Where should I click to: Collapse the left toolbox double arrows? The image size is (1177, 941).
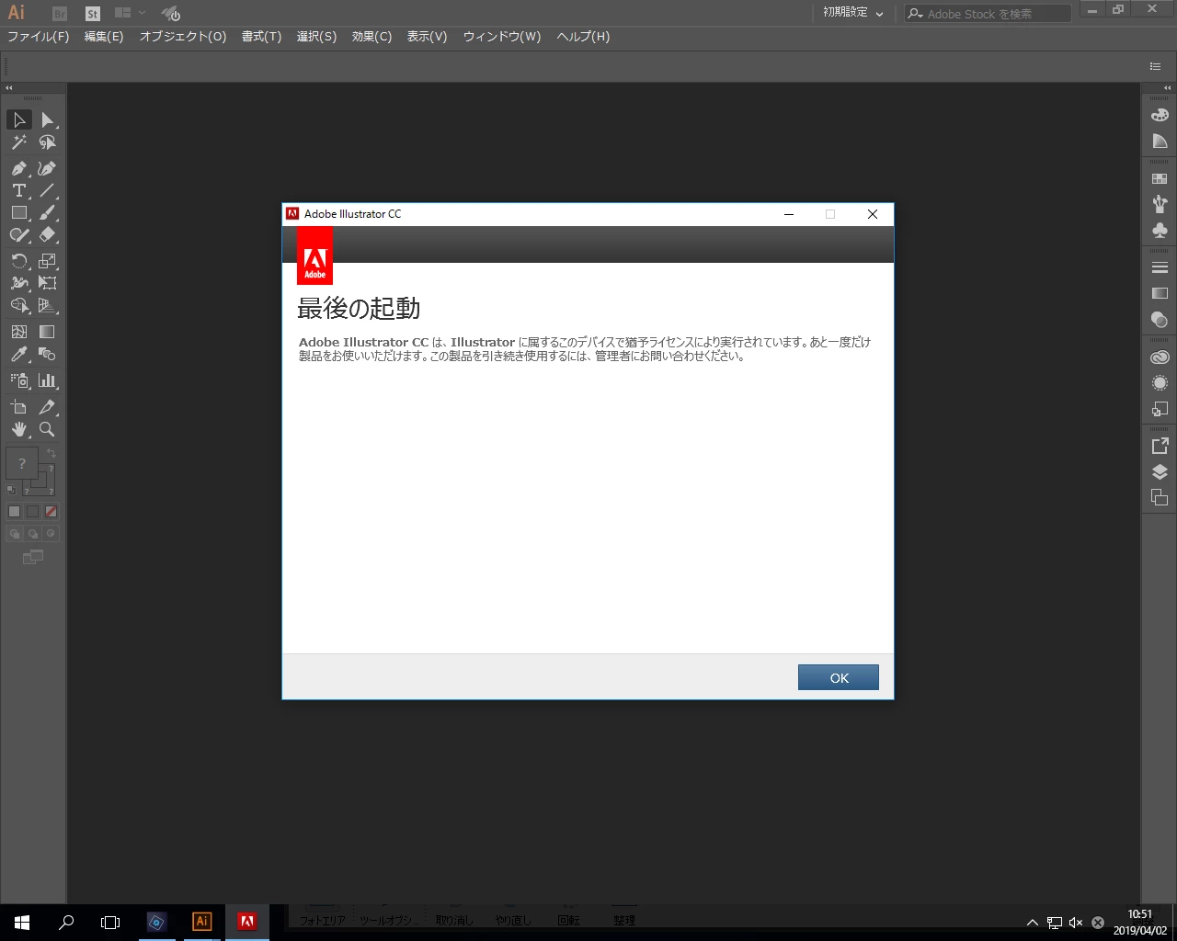(x=9, y=87)
